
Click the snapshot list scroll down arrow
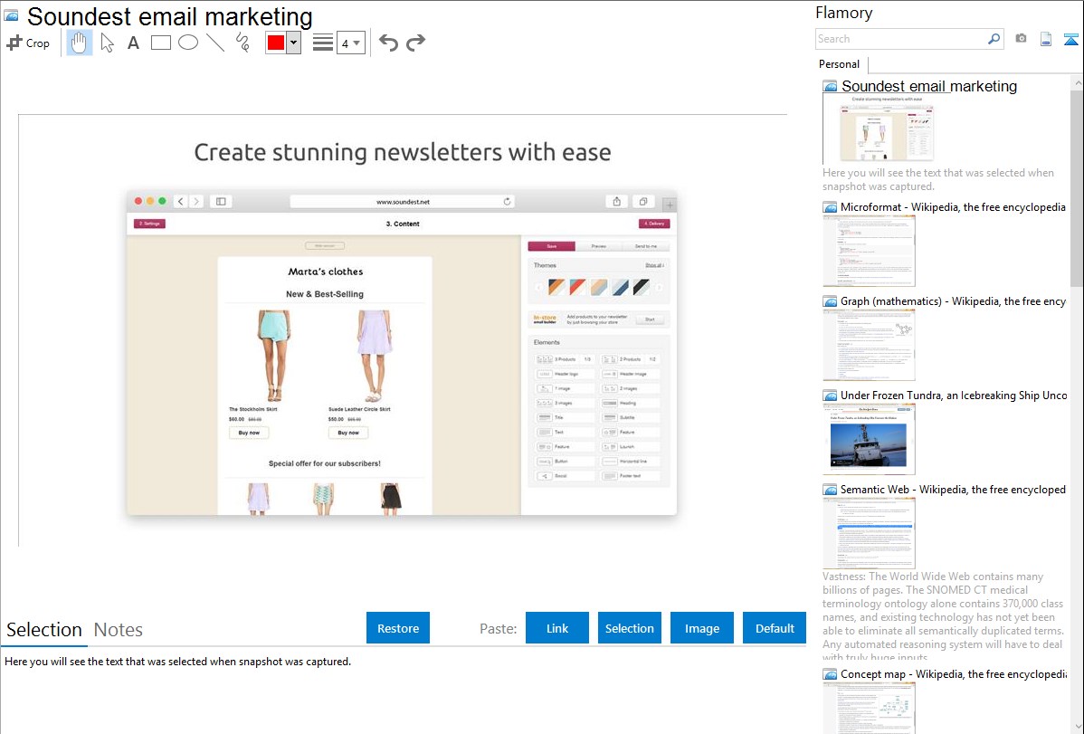1077,727
